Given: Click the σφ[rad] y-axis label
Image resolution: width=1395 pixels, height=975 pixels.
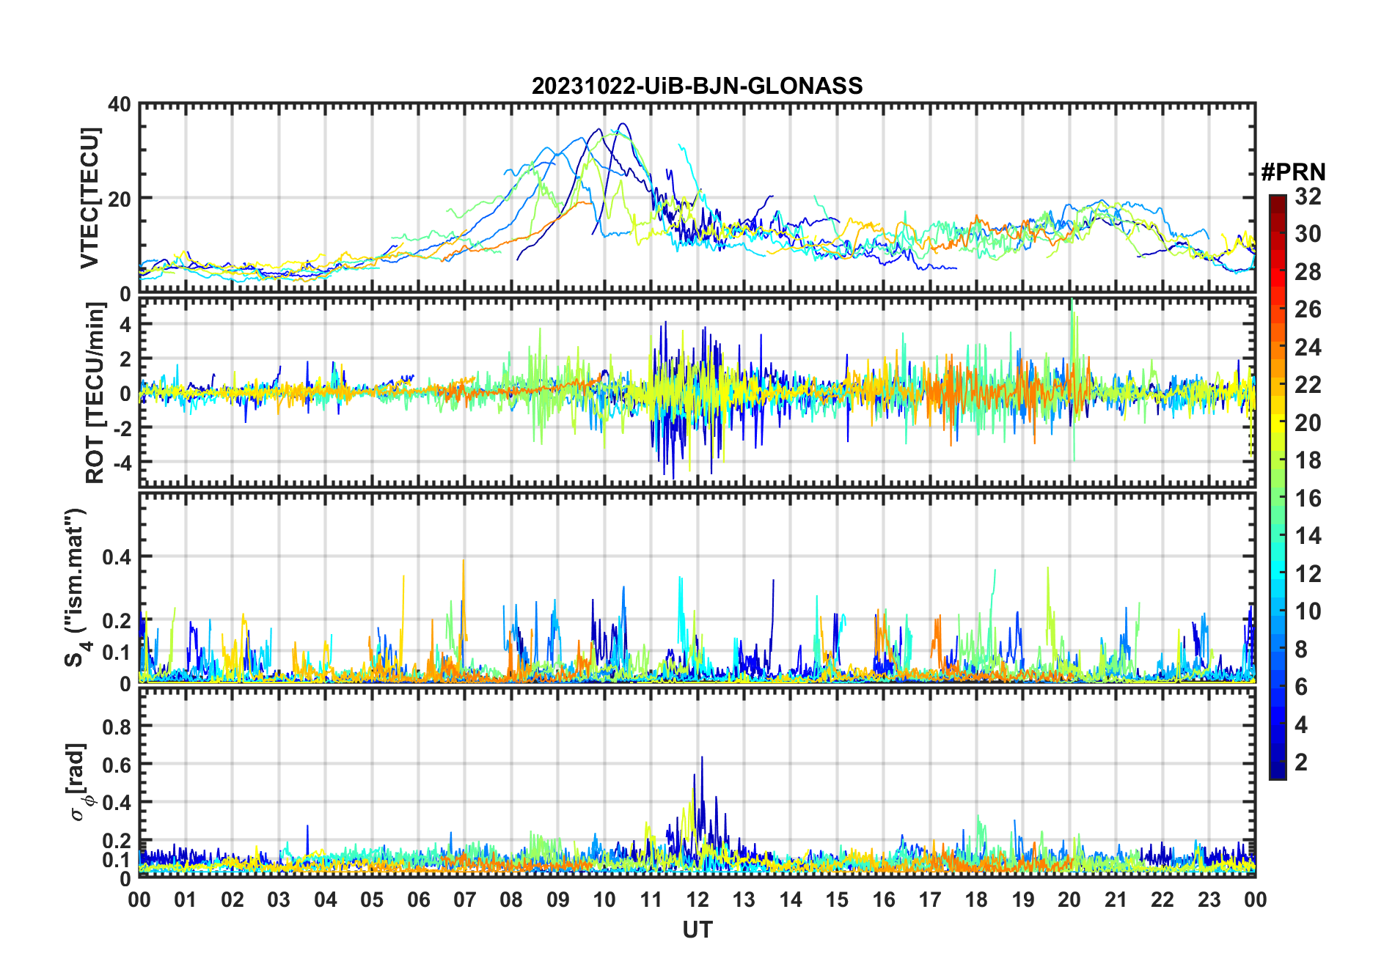Looking at the screenshot, I should (79, 781).
